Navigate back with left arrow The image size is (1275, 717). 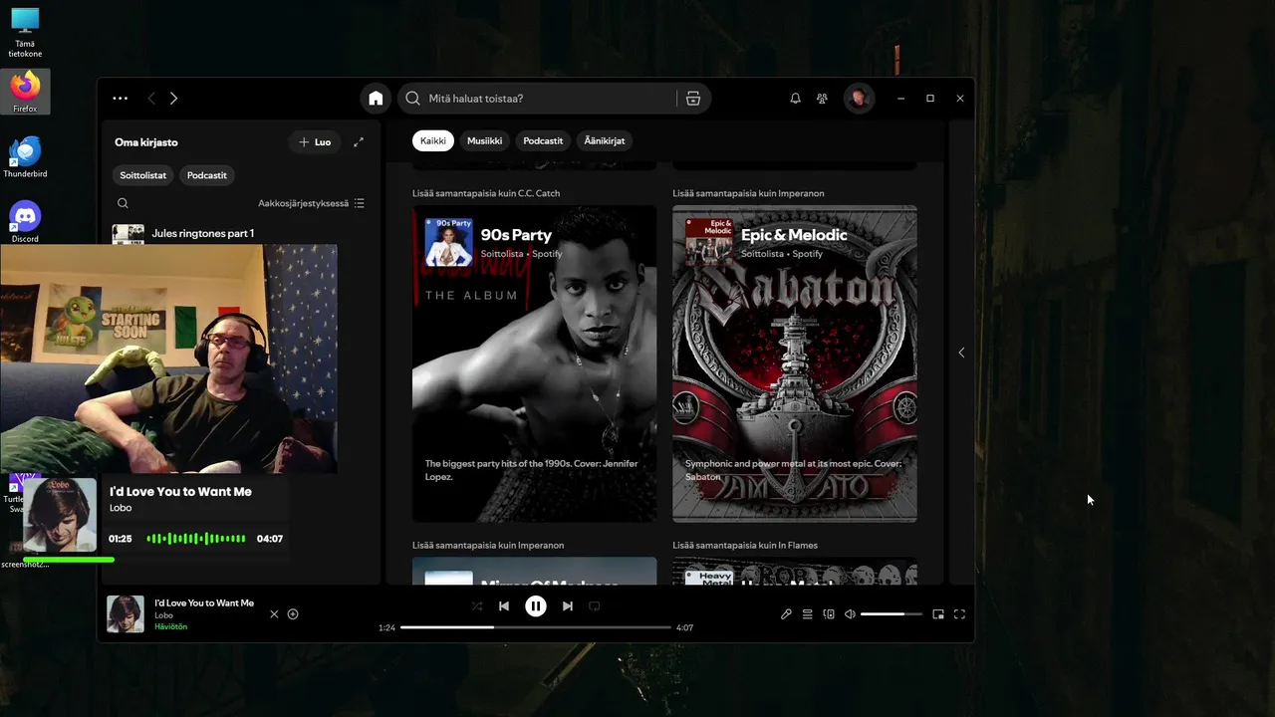[x=151, y=99]
